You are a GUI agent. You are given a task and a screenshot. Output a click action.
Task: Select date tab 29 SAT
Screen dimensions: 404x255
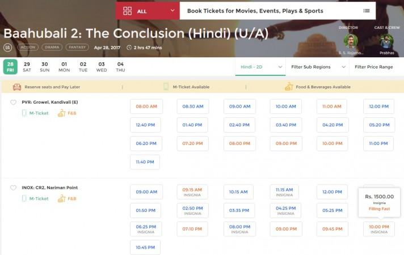pos(27,67)
